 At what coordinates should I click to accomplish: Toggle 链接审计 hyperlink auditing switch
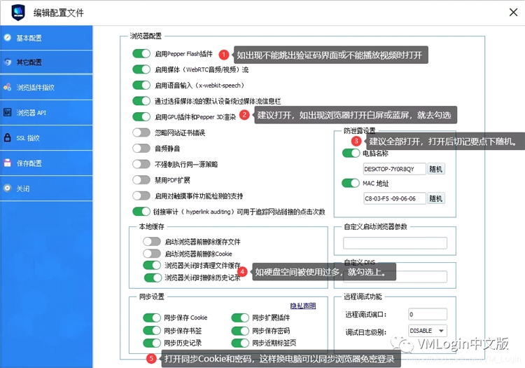click(141, 212)
